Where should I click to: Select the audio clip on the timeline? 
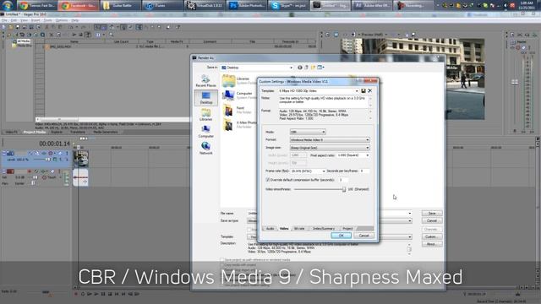pyautogui.click(x=81, y=177)
